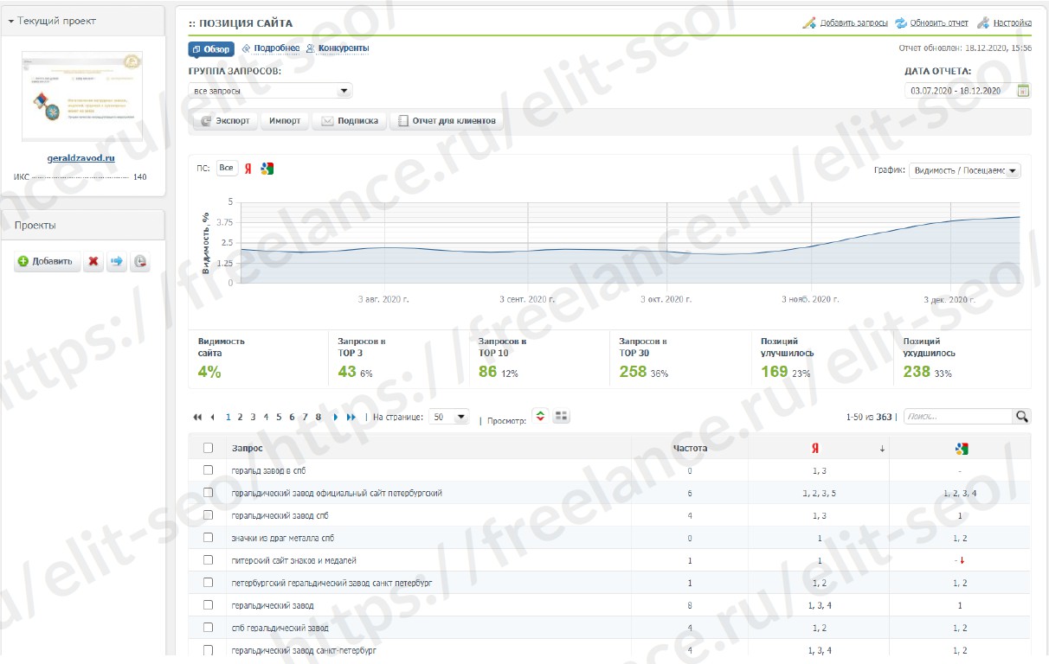
Task: Sort by the Google column header
Action: 960,448
